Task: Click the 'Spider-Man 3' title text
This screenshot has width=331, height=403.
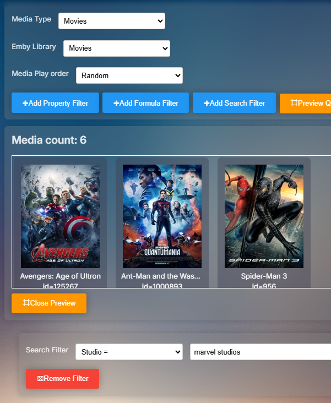Action: click(264, 276)
